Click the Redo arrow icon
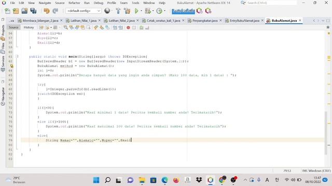 click(56, 11)
